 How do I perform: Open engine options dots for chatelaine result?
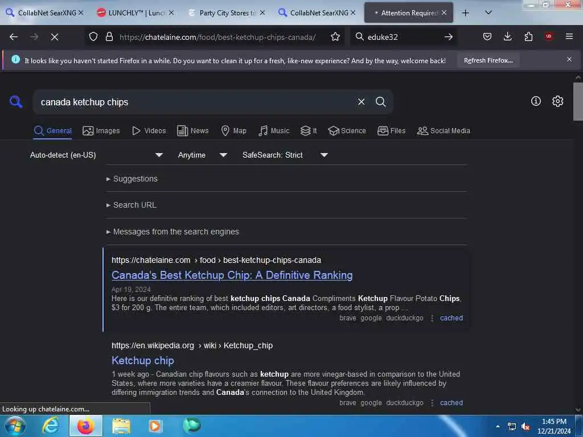click(432, 318)
